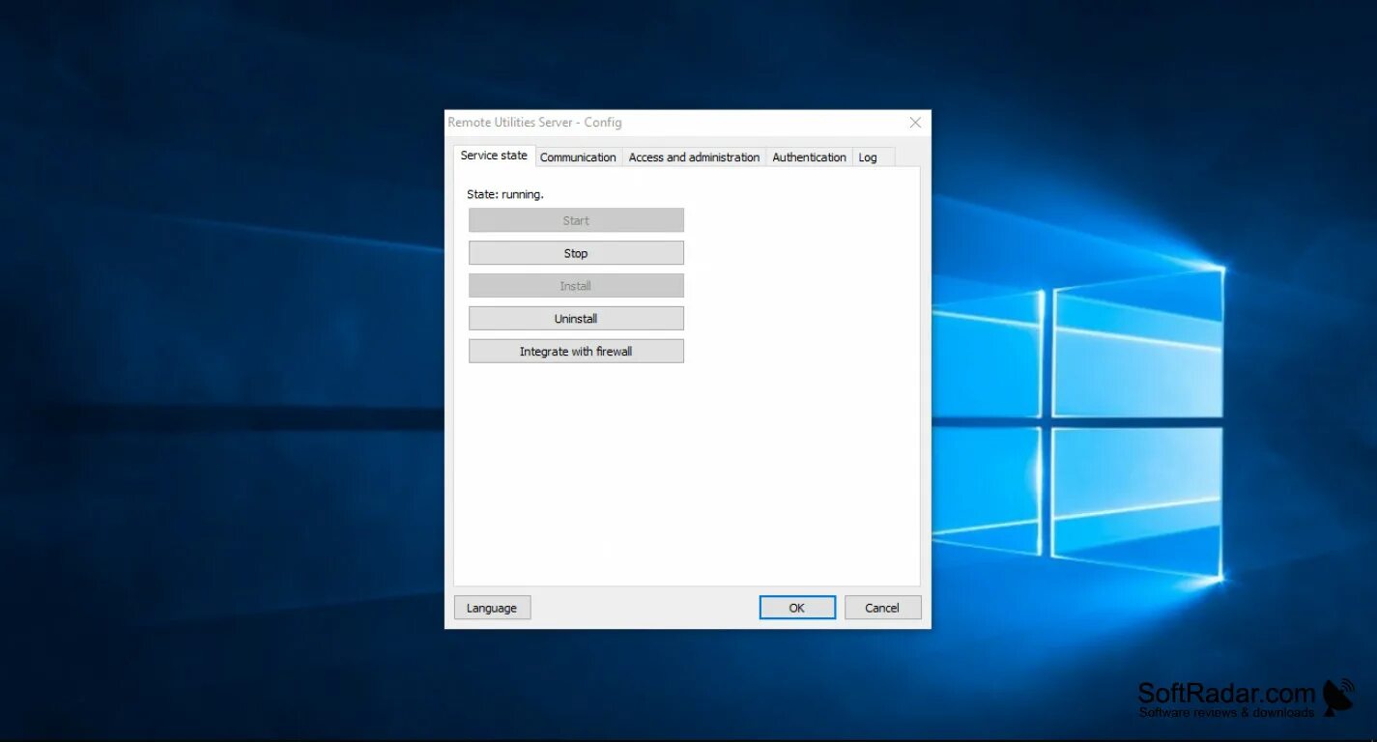Viewport: 1377px width, 742px height.
Task: Switch to the Communication tab
Action: (578, 157)
